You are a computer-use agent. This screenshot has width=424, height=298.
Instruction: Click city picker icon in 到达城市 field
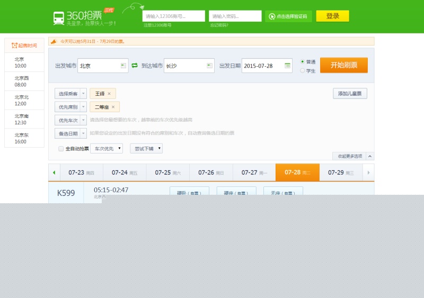[209, 66]
